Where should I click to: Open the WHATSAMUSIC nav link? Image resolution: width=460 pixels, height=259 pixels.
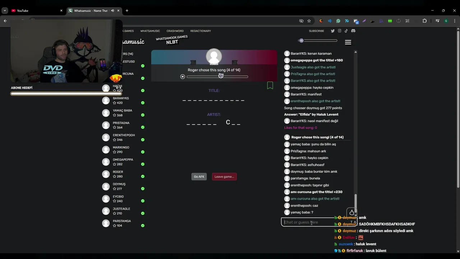click(150, 31)
